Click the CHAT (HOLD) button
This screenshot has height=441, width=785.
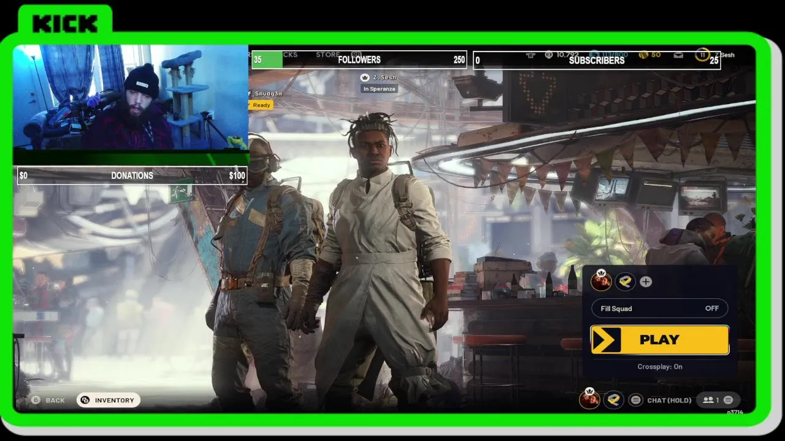click(x=669, y=401)
